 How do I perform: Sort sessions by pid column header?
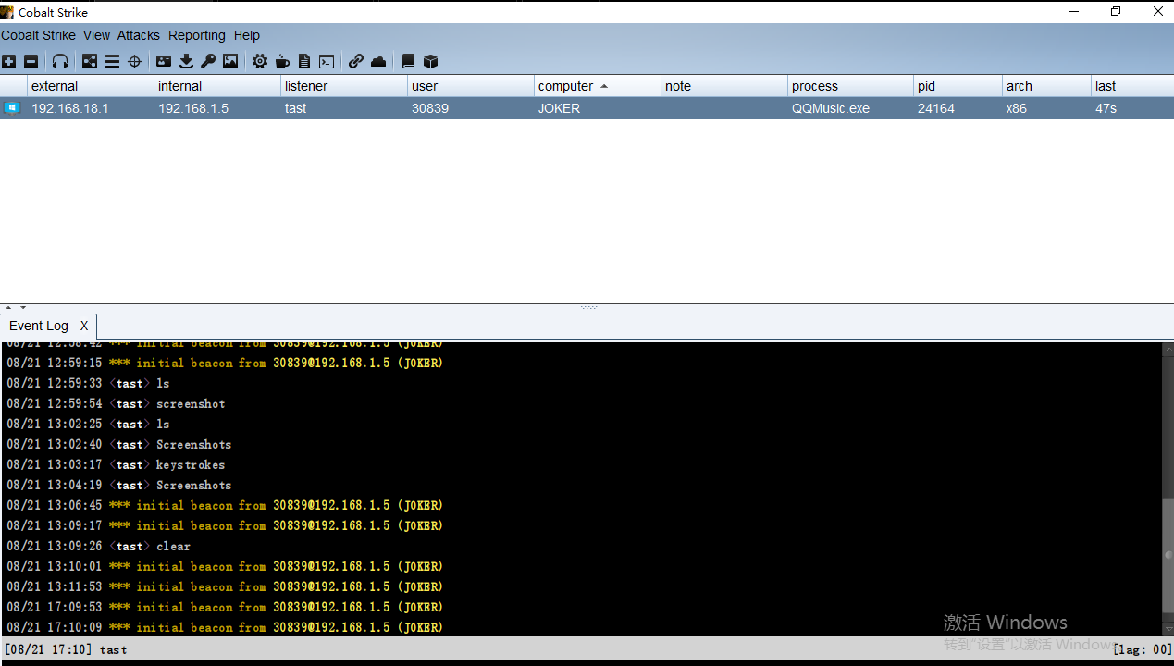click(926, 86)
